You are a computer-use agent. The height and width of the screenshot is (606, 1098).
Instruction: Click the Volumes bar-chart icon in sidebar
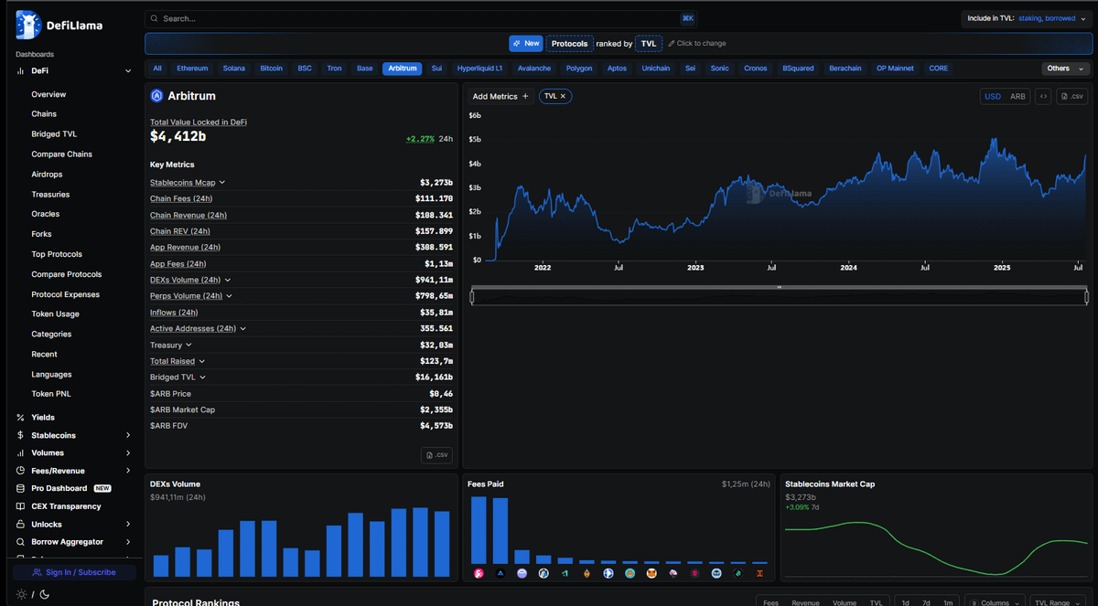[21, 453]
